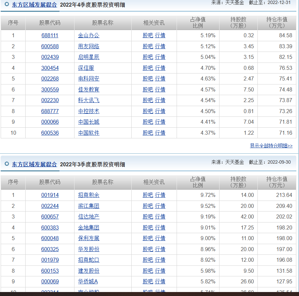Open stock code 600048 link
299x296 pixels.
[x=50, y=238]
